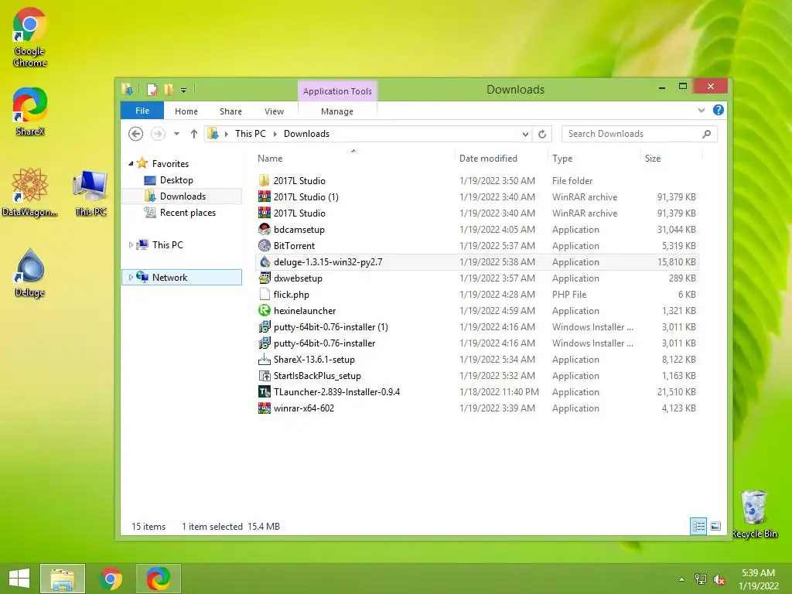Click the bdcamsetup file icon
792x594 pixels.
tap(265, 229)
